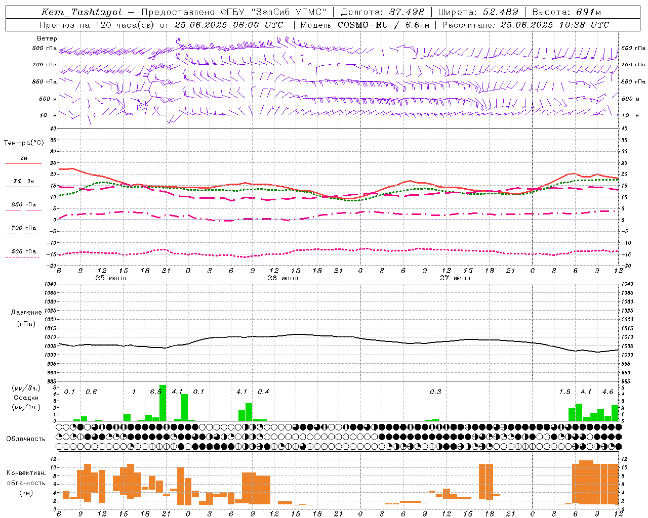Click the Широта: 52.489 value
The image size is (648, 518).
pyautogui.click(x=478, y=12)
